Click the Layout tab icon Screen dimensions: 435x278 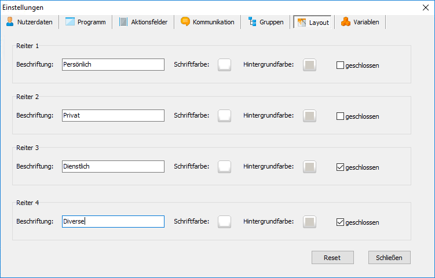[301, 23]
